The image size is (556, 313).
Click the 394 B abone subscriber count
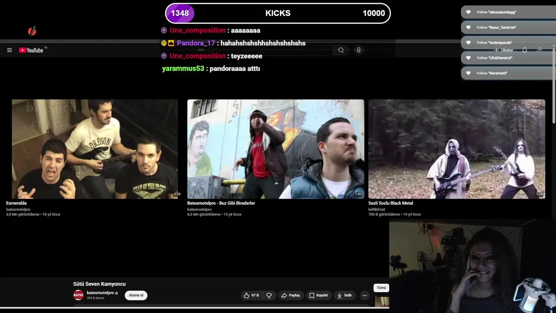point(96,298)
